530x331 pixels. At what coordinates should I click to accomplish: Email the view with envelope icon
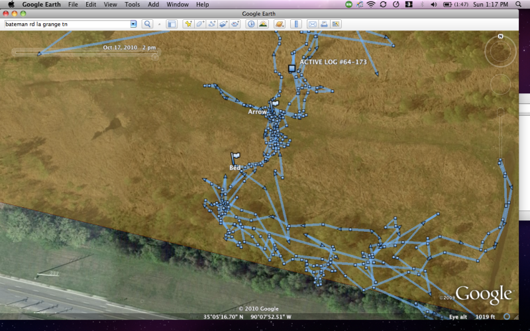pos(313,24)
